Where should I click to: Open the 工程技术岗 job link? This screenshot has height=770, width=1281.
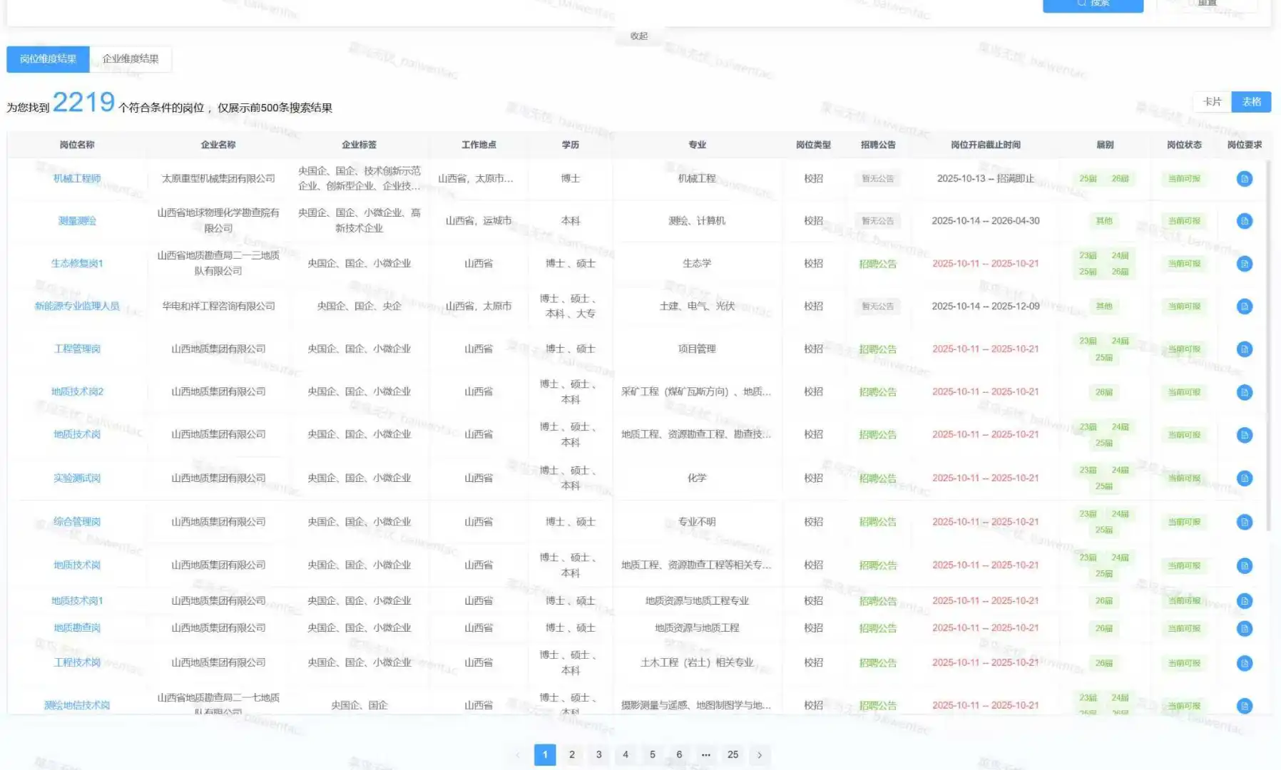pos(77,663)
